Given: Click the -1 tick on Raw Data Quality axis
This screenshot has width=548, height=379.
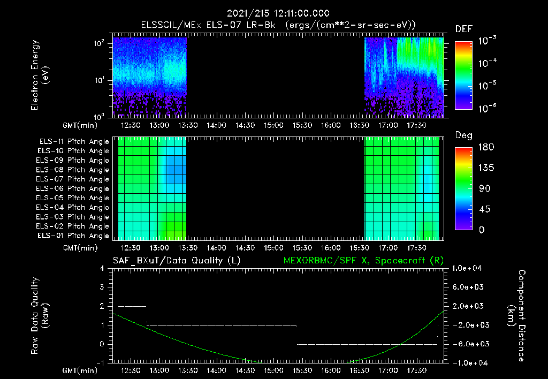Looking at the screenshot, I should pyautogui.click(x=100, y=363).
